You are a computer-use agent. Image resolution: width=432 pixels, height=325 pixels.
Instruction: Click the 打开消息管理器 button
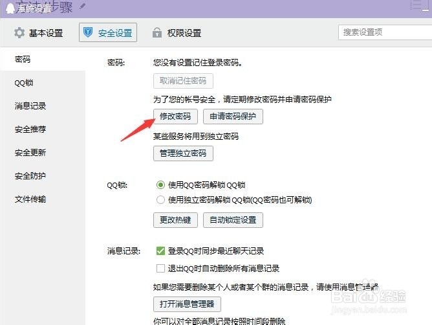point(187,304)
